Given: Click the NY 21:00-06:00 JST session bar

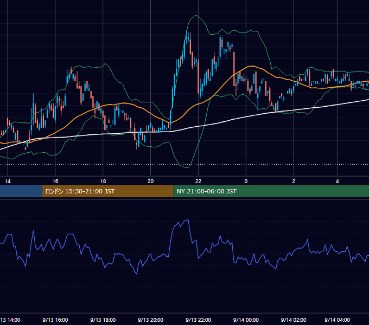Looking at the screenshot, I should [x=271, y=191].
